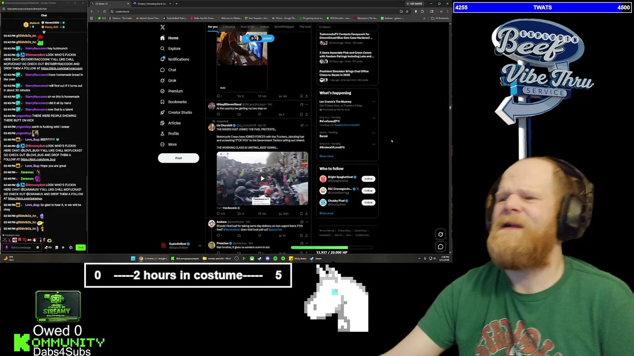Viewport: 634px width, 356px height.
Task: Open the Articles icon
Action: pyautogui.click(x=162, y=123)
